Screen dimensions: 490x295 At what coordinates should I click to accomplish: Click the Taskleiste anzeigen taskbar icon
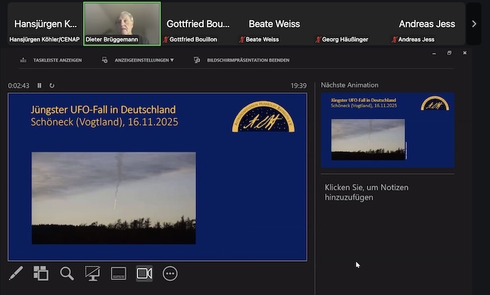pyautogui.click(x=23, y=60)
